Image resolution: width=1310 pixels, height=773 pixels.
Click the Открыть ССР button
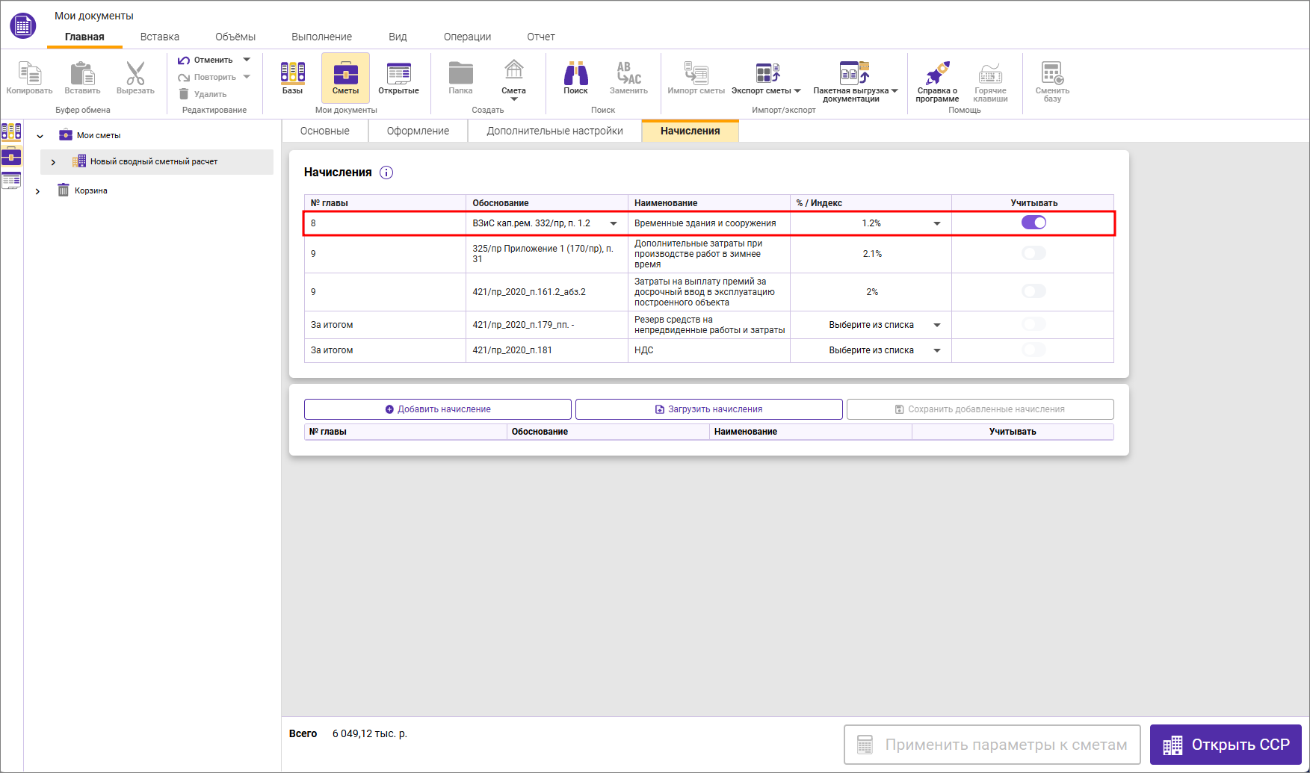1226,745
